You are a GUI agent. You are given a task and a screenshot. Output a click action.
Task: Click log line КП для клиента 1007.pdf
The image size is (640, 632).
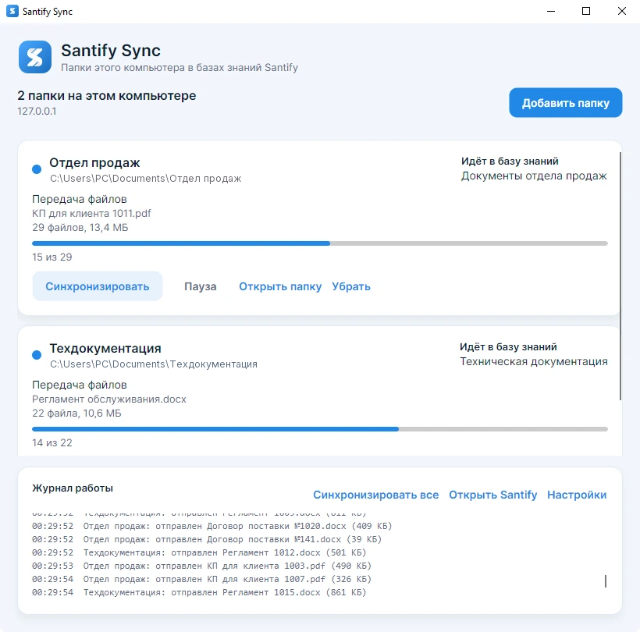coord(201,580)
